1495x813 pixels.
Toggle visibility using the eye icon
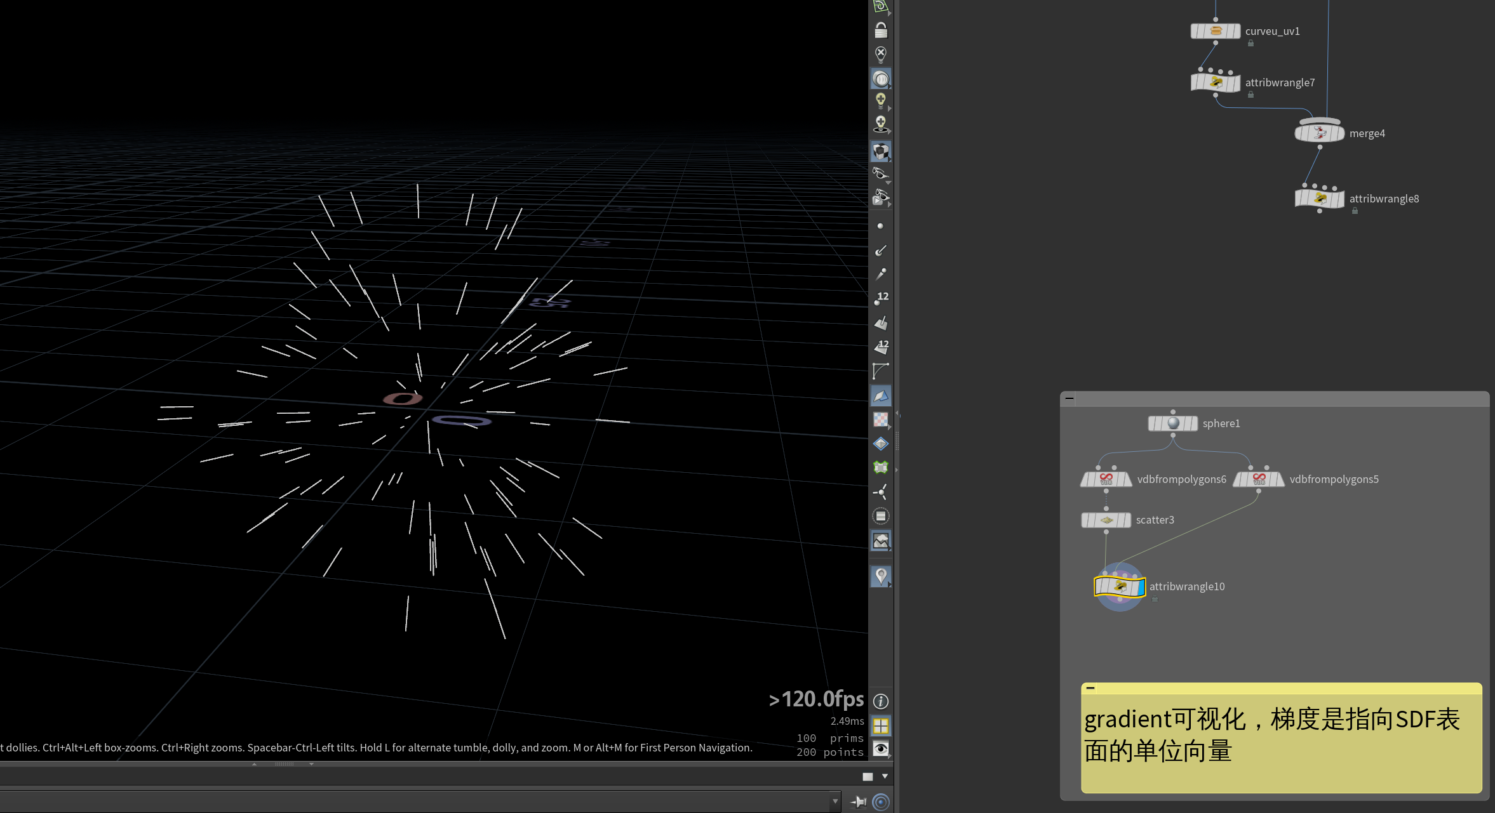click(x=881, y=749)
